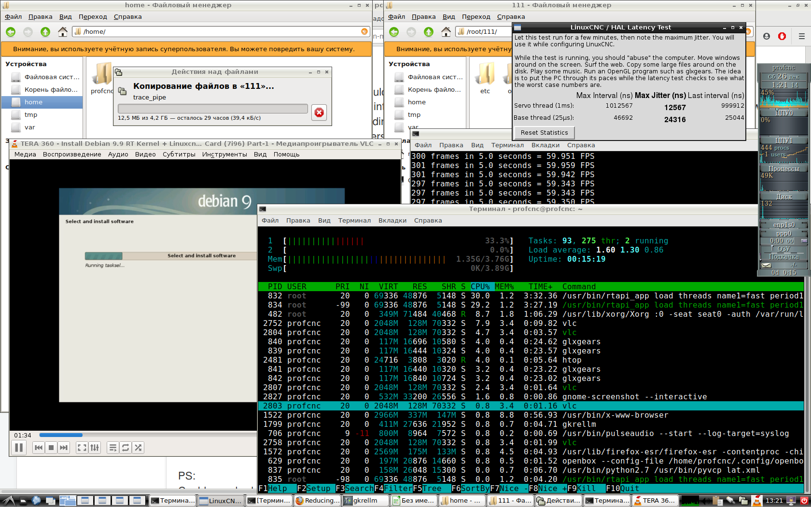Open Справка menu in 111 file manager
811x507 pixels.
(x=511, y=17)
